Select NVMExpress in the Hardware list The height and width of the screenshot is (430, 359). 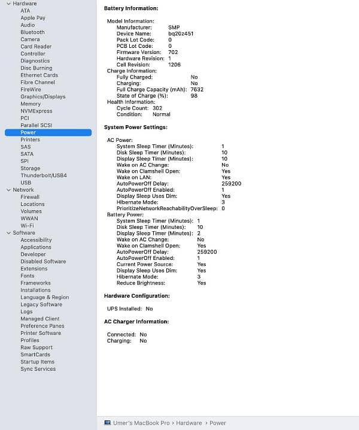[x=36, y=111]
